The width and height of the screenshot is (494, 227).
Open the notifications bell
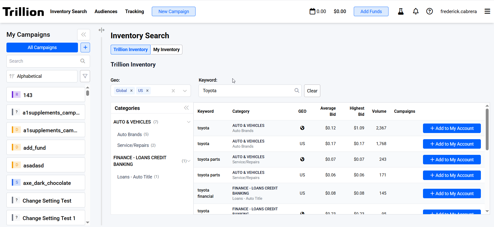click(x=416, y=11)
